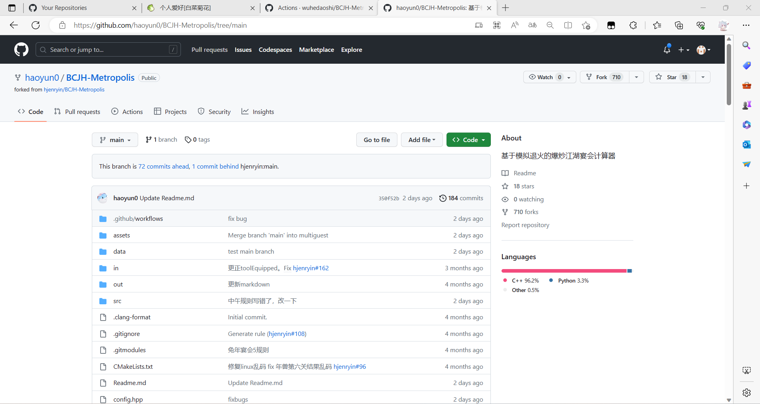Click the Go to file button
760x404 pixels.
click(x=377, y=140)
